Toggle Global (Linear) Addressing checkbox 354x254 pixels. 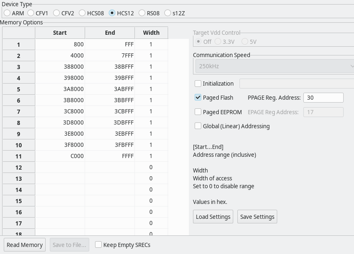[x=198, y=126]
